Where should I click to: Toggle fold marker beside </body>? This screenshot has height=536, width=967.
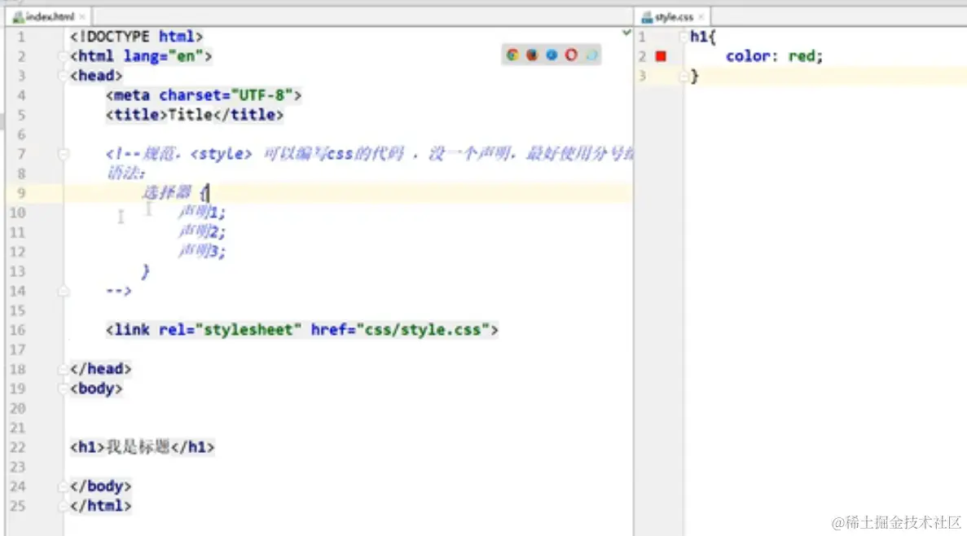tap(63, 486)
